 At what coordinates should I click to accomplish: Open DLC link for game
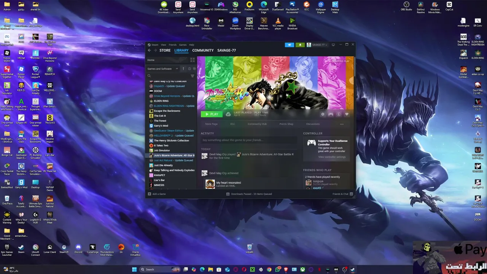(x=232, y=124)
